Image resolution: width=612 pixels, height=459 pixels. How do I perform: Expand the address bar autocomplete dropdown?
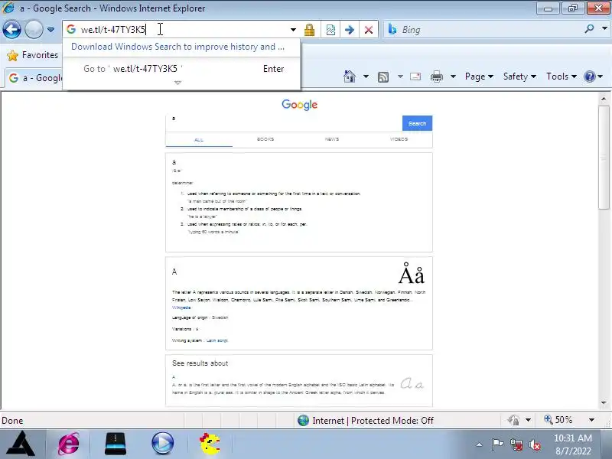coord(293,30)
